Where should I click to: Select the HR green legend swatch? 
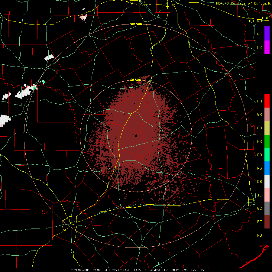[267, 141]
